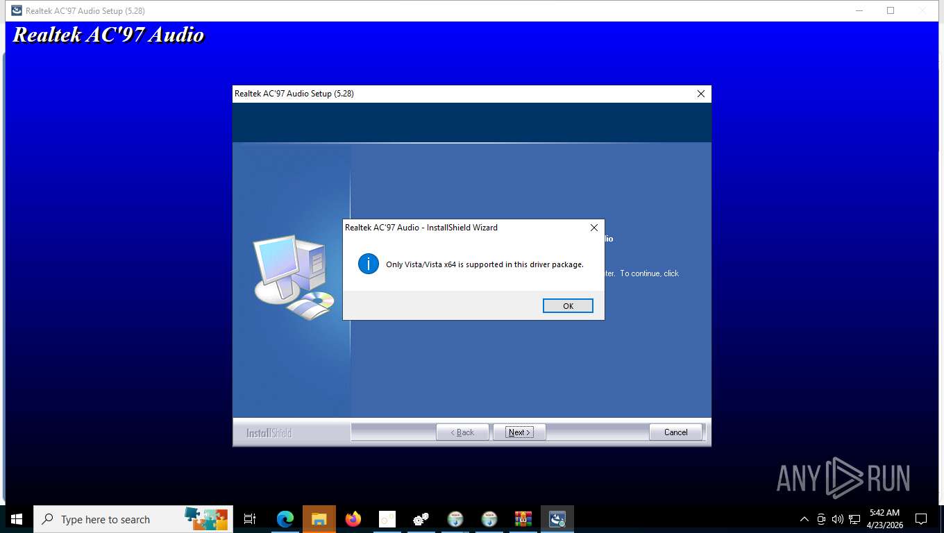Click the Realtek title bar icon
This screenshot has height=533, width=944.
(17, 10)
